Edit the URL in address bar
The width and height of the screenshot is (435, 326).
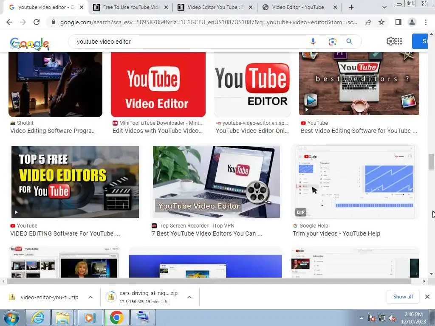209,22
